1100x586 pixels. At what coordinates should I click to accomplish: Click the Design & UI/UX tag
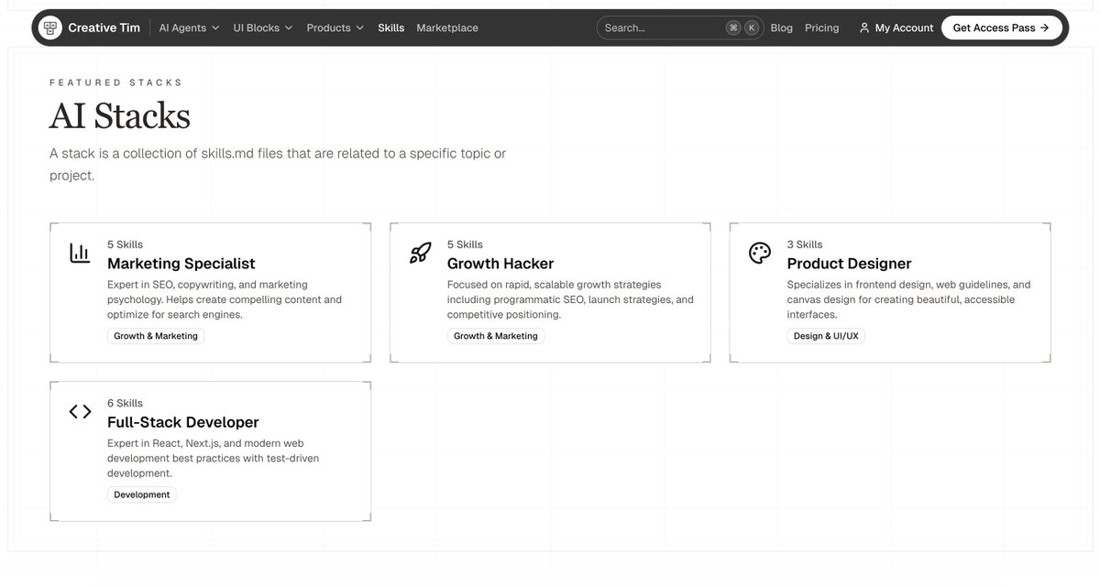coord(826,336)
